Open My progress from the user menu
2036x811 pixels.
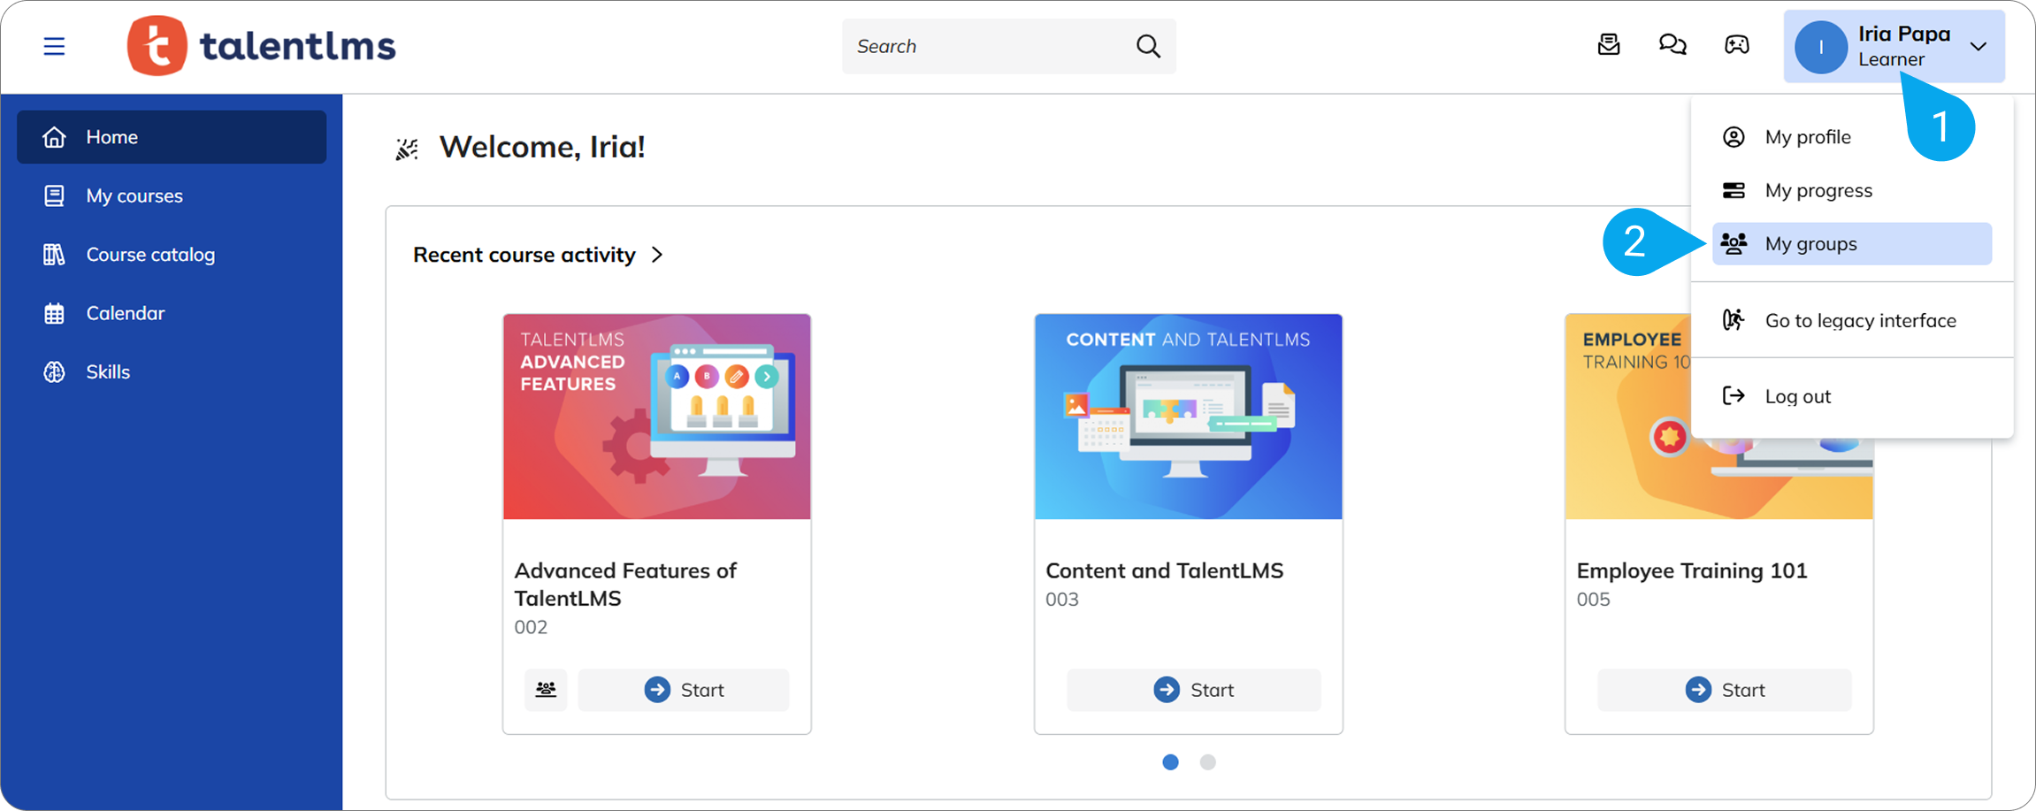coord(1818,190)
